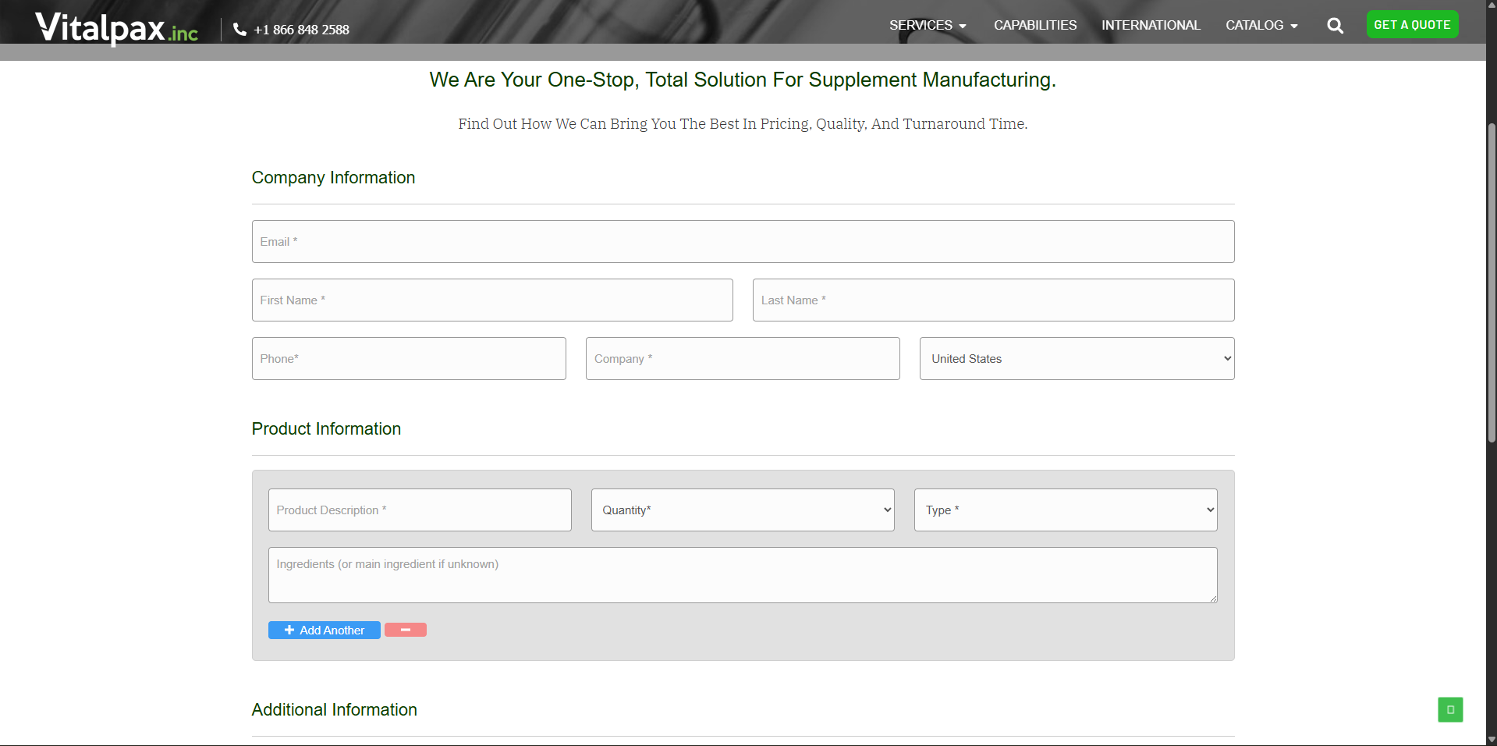Image resolution: width=1497 pixels, height=746 pixels.
Task: Call +1 866 848 2588 link
Action: point(301,30)
